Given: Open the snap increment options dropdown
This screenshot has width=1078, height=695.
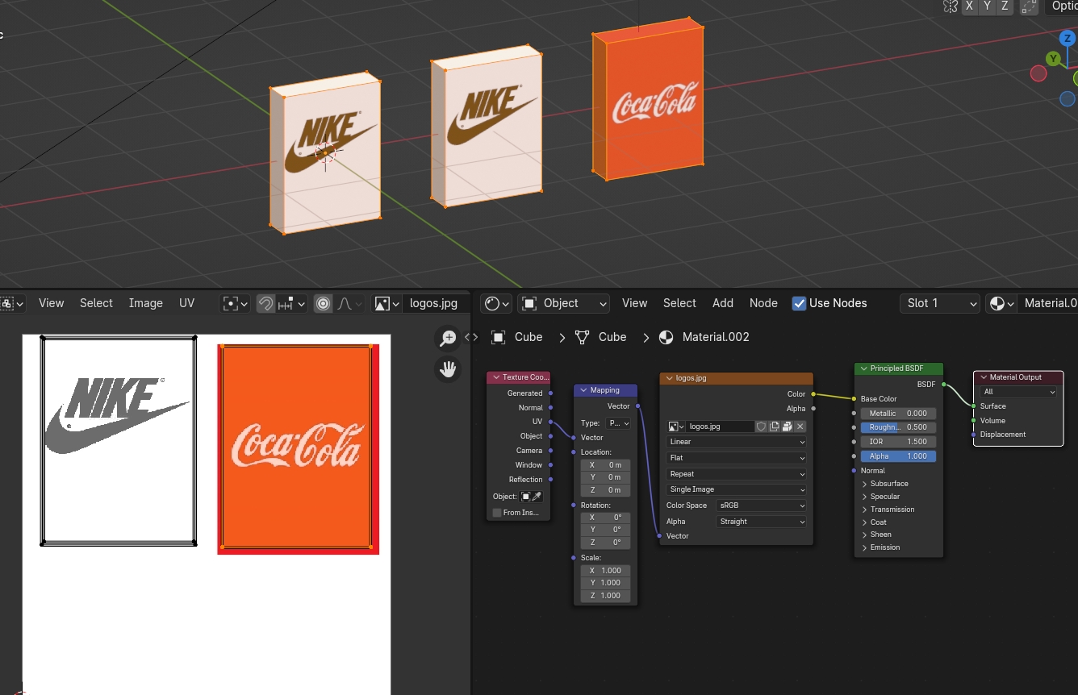Looking at the screenshot, I should (x=291, y=303).
